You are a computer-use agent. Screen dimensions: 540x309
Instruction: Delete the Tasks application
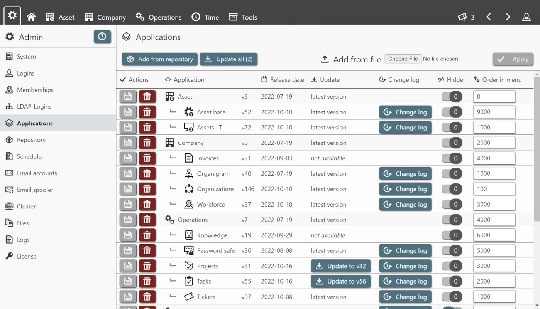coord(147,282)
